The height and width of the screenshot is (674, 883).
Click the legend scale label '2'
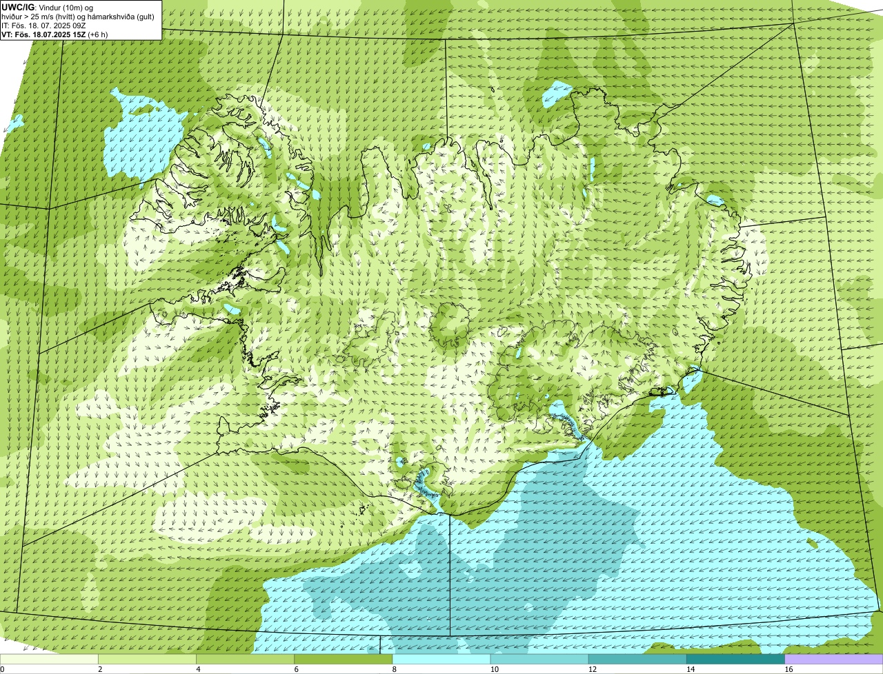tap(100, 669)
